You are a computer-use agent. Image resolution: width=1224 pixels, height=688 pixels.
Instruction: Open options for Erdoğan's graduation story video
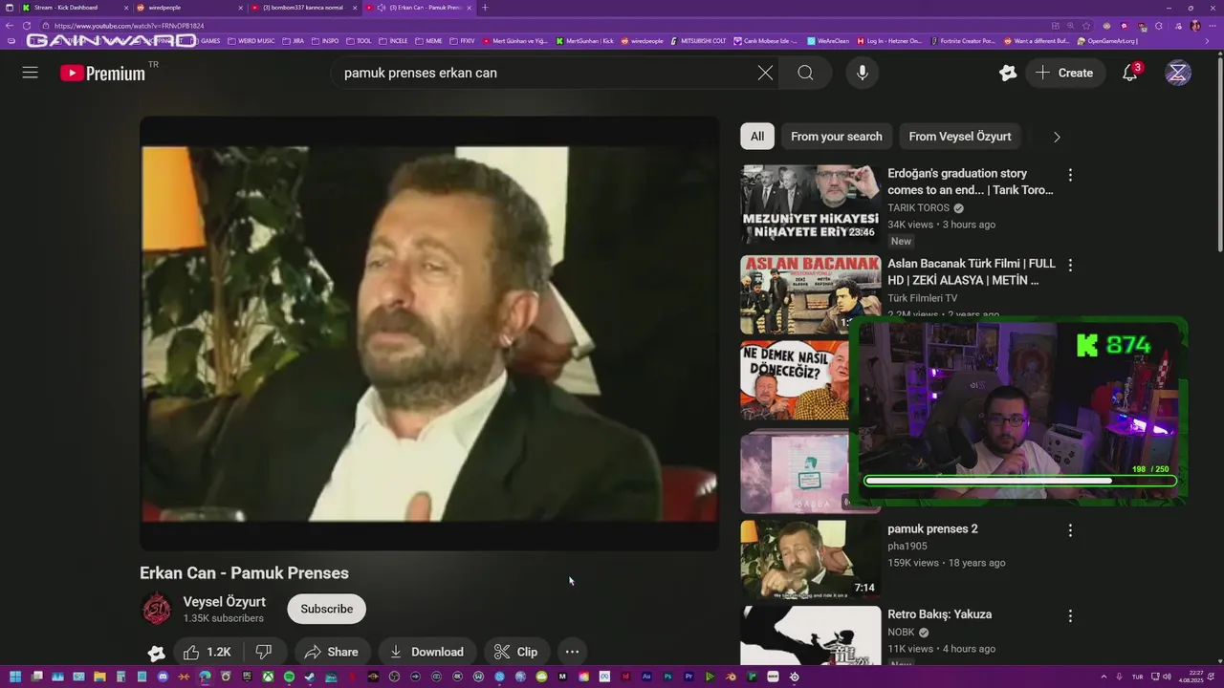click(x=1070, y=175)
